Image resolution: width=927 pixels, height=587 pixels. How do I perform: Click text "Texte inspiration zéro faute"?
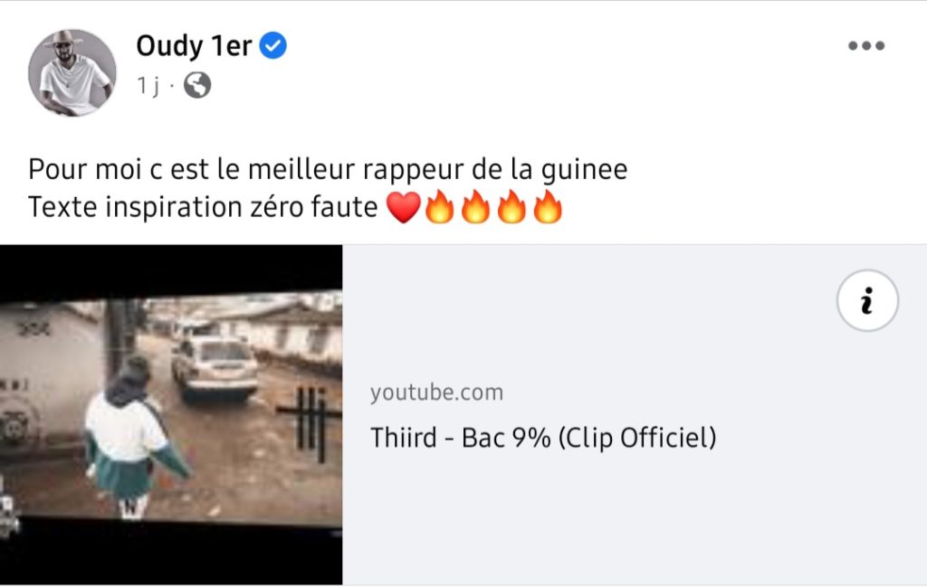(203, 207)
